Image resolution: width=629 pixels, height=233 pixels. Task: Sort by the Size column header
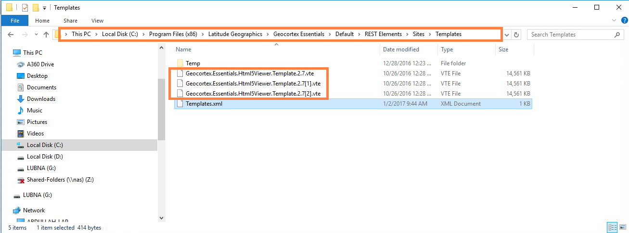pyautogui.click(x=503, y=49)
